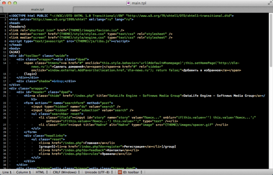The image size is (273, 175).
Task: Click the <!DOCTYPE keyword on line 1
Action: [17, 16]
